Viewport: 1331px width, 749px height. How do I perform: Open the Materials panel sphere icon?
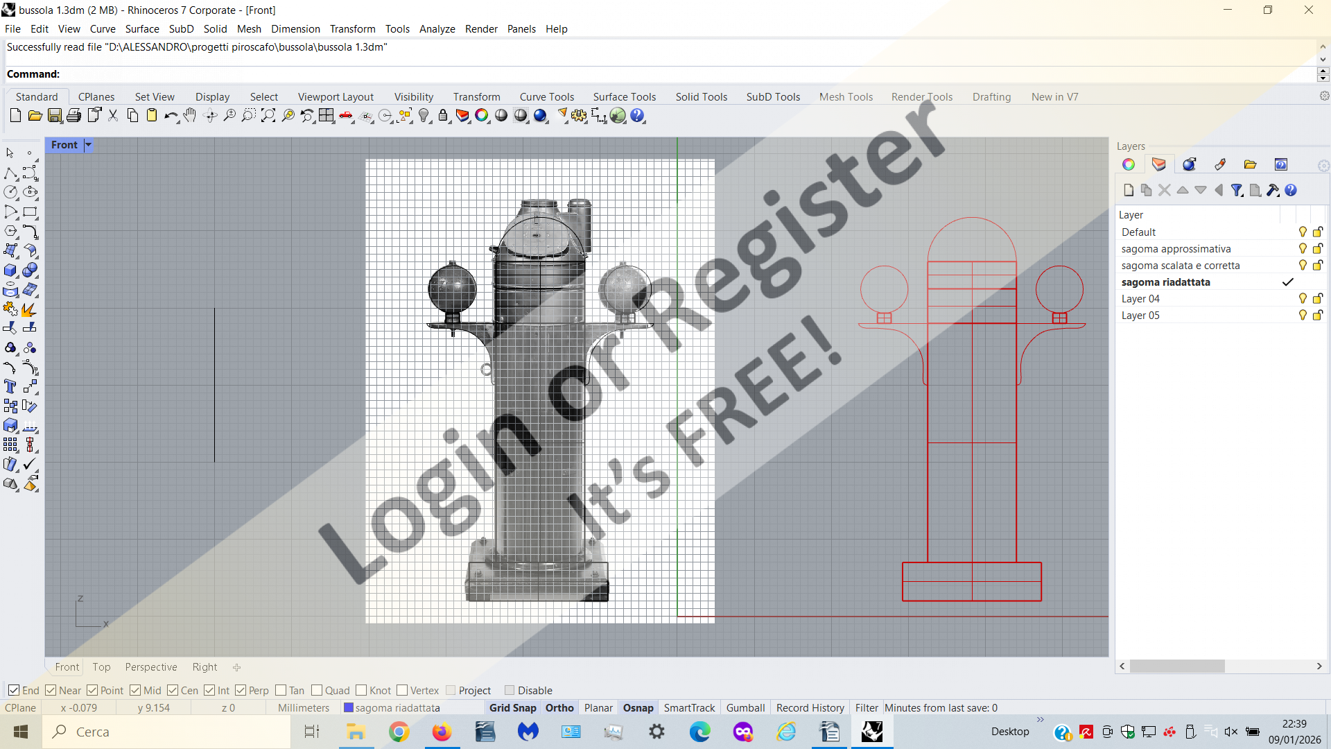1190,164
